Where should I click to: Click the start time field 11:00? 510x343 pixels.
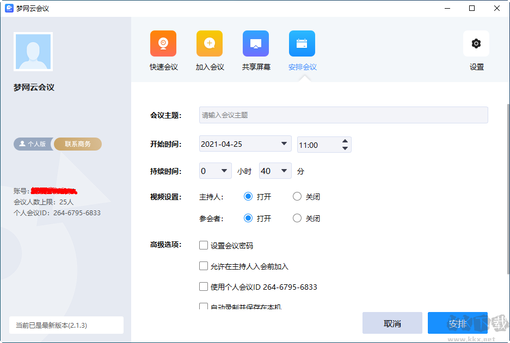(x=318, y=145)
